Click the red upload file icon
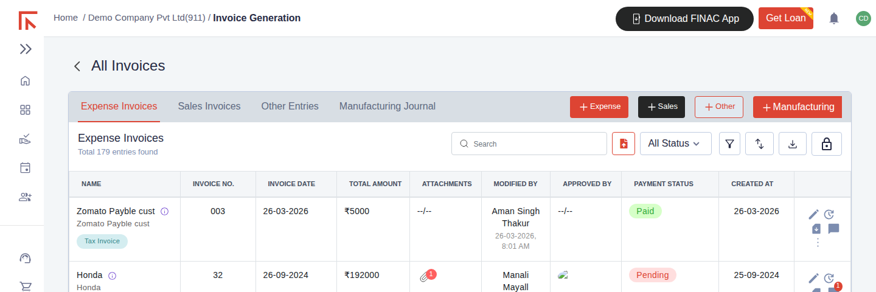The image size is (876, 292). point(624,144)
